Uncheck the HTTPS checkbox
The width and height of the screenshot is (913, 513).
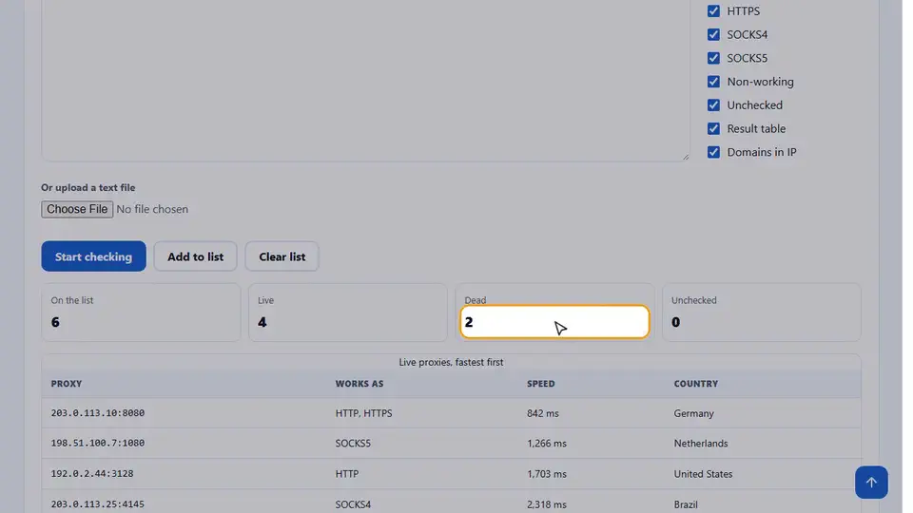click(x=713, y=11)
